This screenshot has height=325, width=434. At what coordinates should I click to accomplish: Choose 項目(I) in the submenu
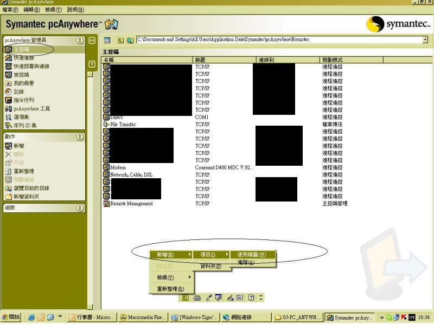click(211, 255)
